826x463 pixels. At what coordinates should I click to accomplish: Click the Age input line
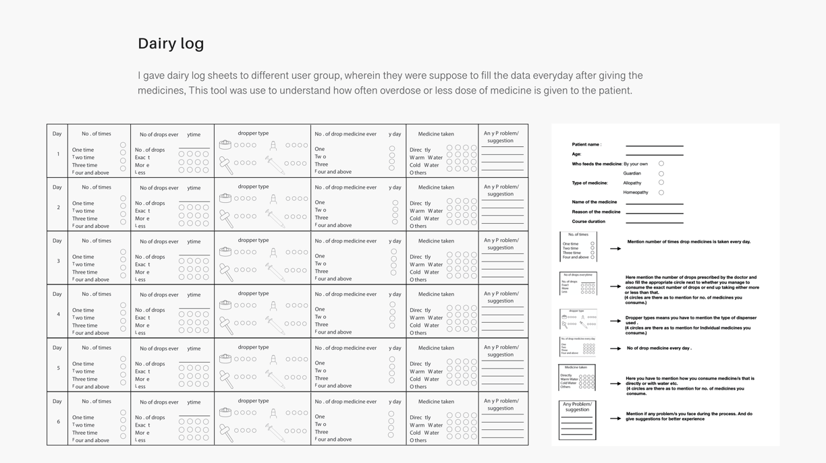click(x=655, y=155)
